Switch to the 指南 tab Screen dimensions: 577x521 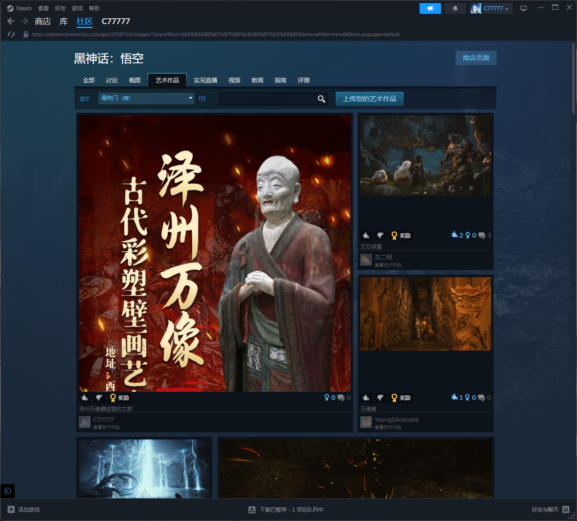click(280, 80)
